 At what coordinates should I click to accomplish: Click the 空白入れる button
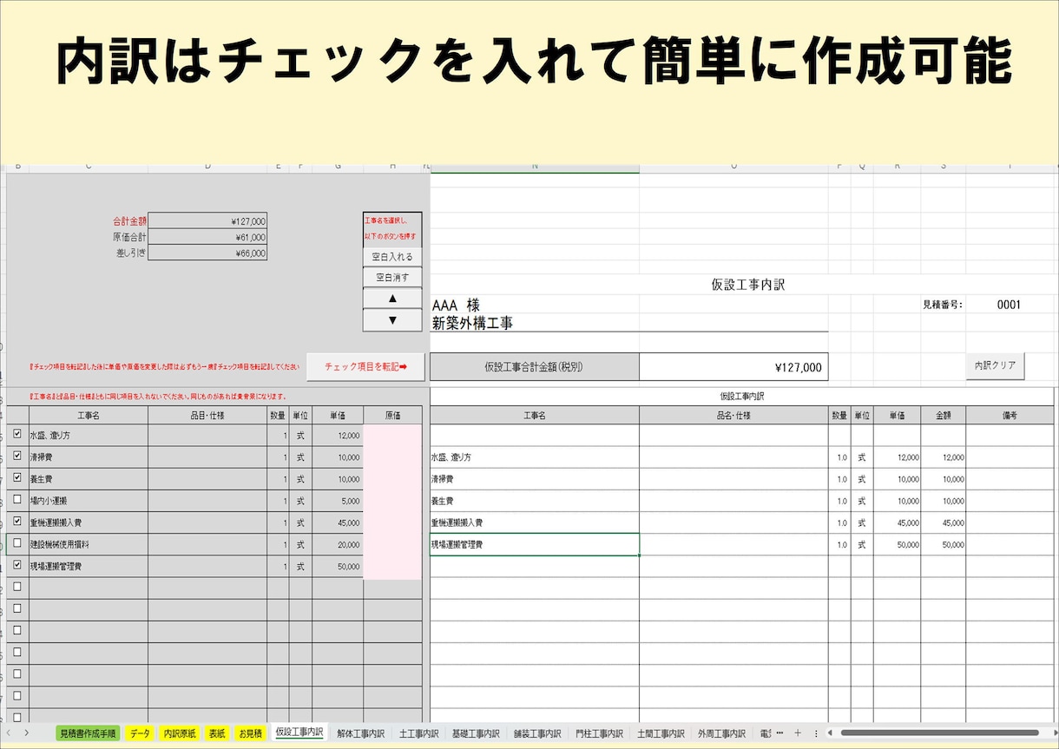392,257
